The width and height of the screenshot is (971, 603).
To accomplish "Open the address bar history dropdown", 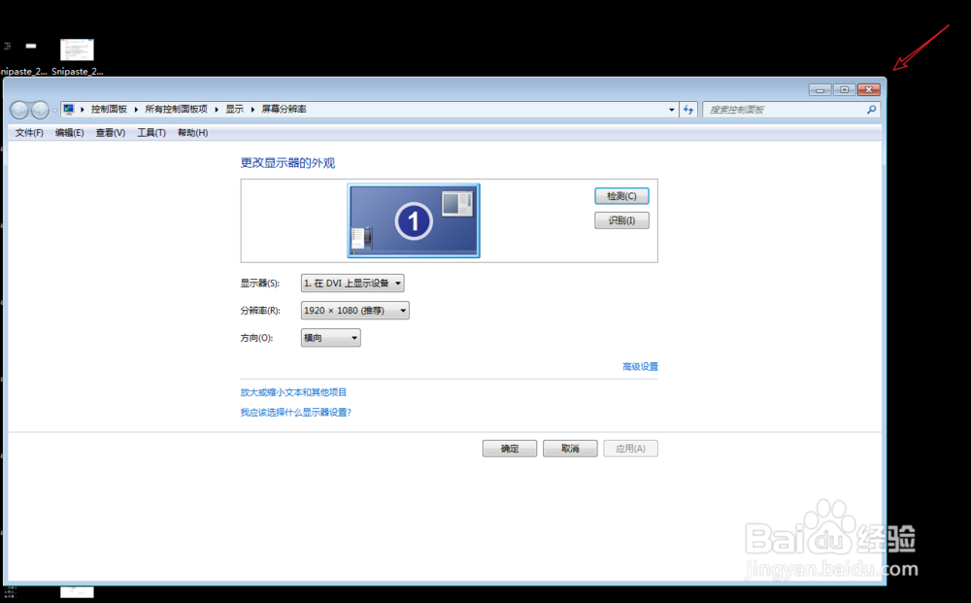I will 671,110.
